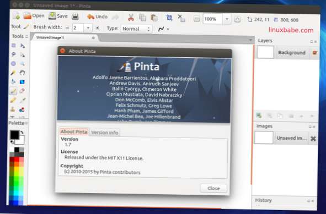Zoom out using toolbar button

[x=196, y=19]
